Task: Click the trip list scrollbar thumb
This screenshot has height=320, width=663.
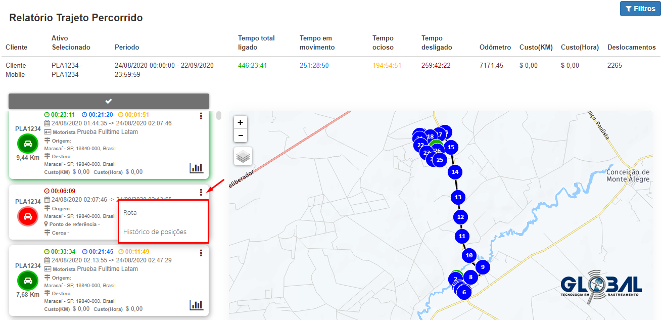Action: click(219, 116)
